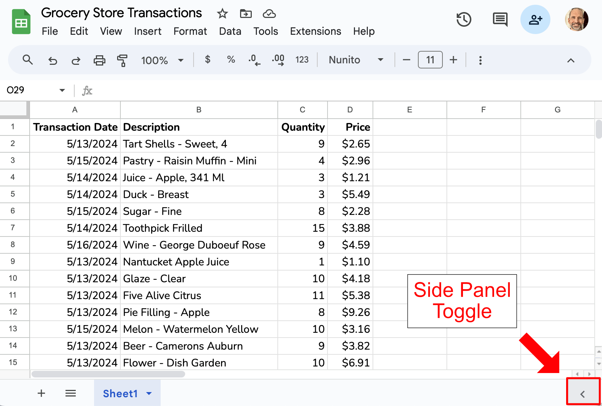This screenshot has width=602, height=406.
Task: Open the Extensions menu
Action: coord(315,31)
